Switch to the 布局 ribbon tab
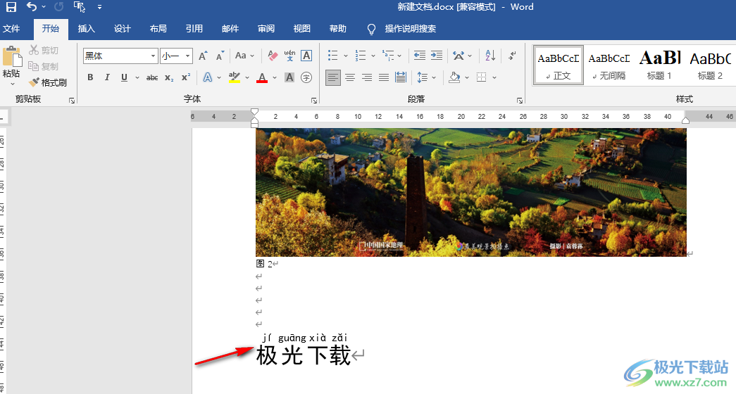This screenshot has height=394, width=736. 158,29
